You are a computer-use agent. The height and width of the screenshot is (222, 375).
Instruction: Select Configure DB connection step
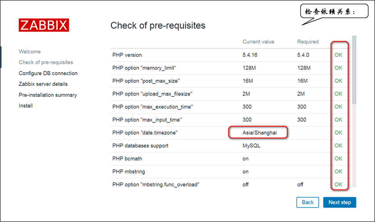point(48,73)
